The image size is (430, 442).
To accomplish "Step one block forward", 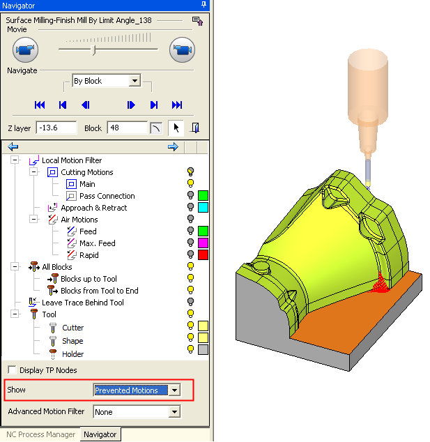I will [131, 105].
